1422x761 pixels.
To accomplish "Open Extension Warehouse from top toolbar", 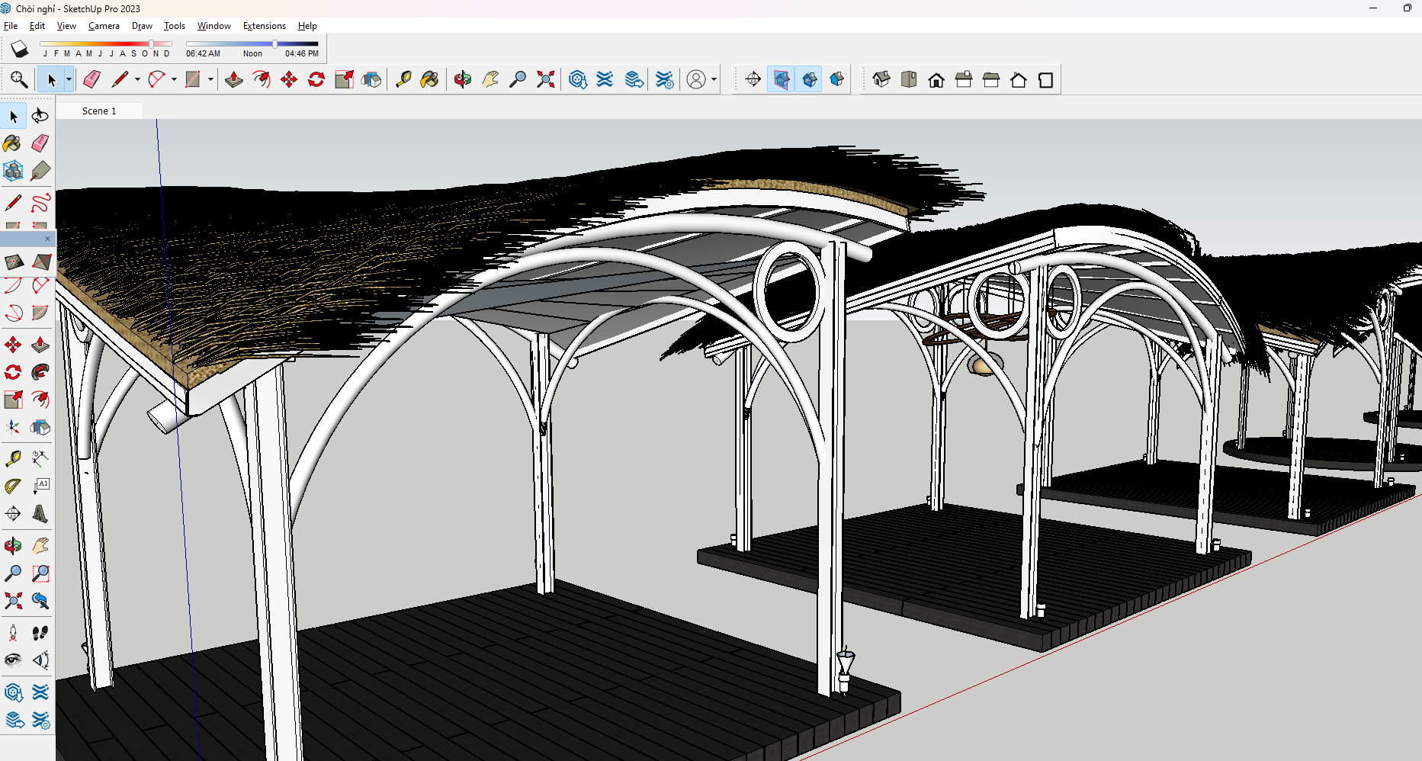I will tap(605, 79).
